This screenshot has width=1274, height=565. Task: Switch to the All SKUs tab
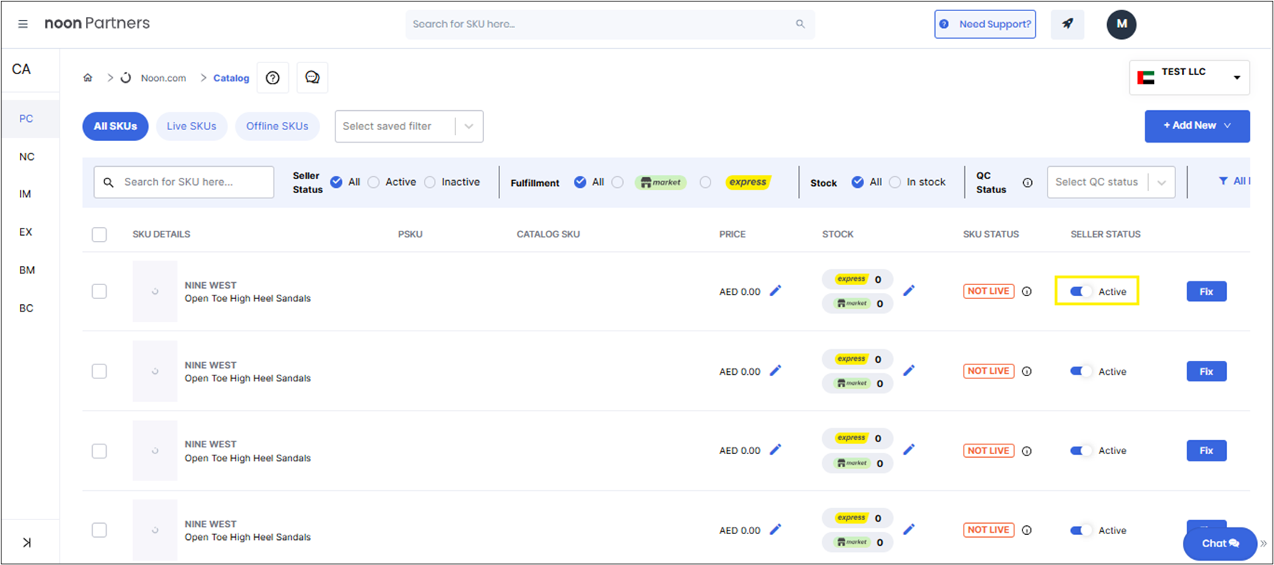pyautogui.click(x=115, y=126)
